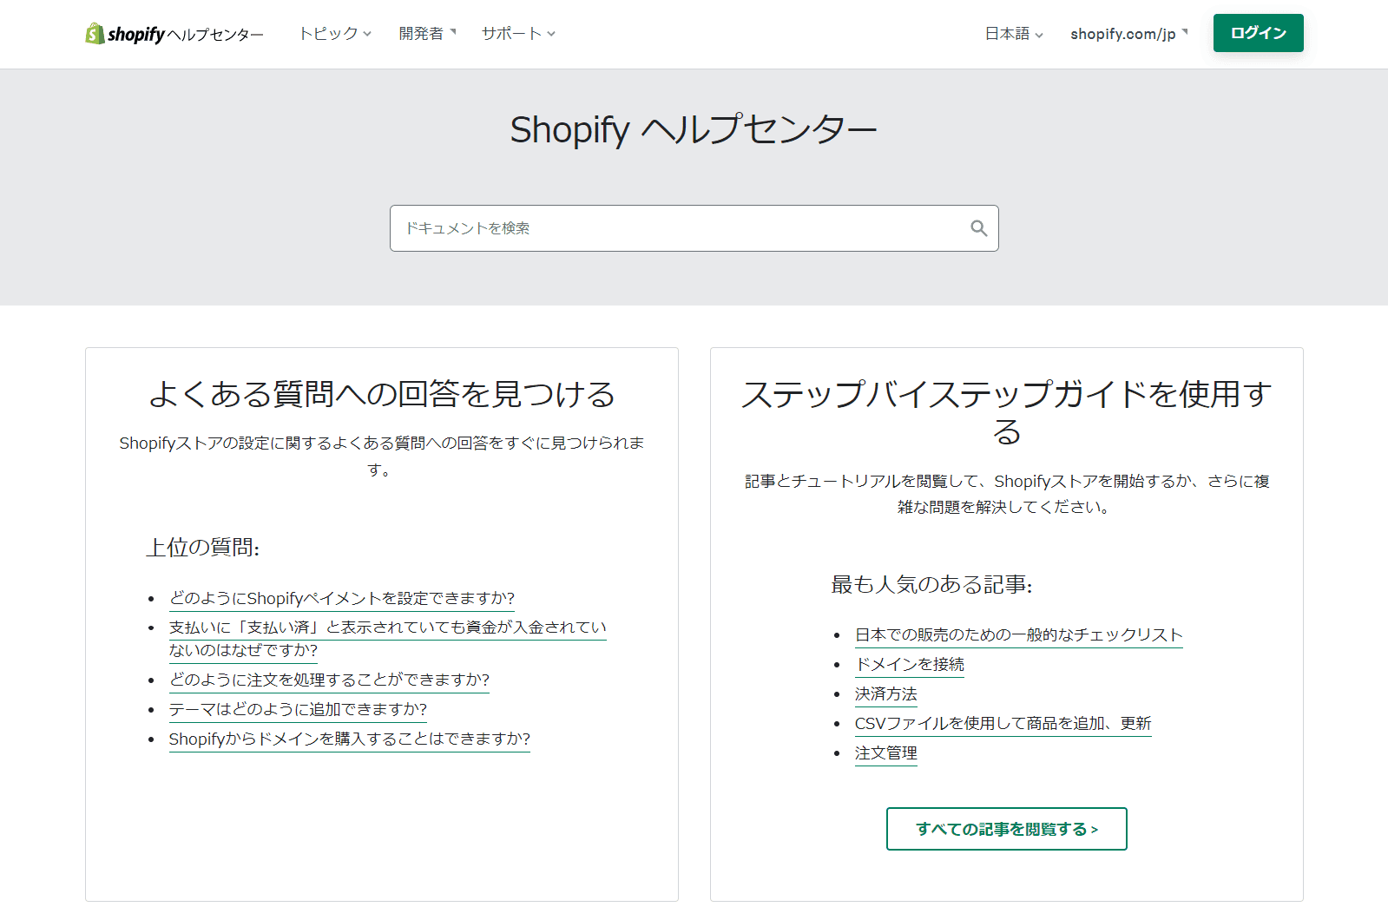Open the 注文管理 article link
Viewport: 1388px width, 920px height.
(x=886, y=752)
